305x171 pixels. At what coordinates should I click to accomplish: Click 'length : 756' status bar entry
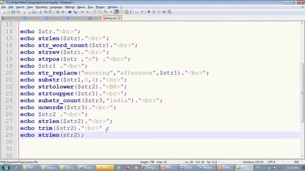(147, 162)
